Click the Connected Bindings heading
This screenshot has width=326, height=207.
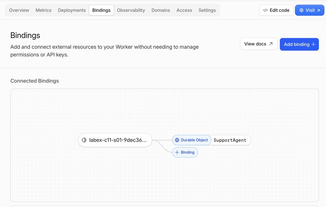[x=35, y=81]
